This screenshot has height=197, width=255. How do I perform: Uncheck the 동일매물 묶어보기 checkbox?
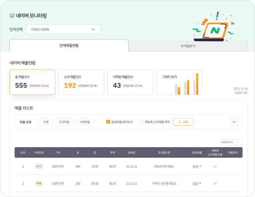point(108,122)
